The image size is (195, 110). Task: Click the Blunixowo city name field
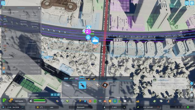[80, 107]
